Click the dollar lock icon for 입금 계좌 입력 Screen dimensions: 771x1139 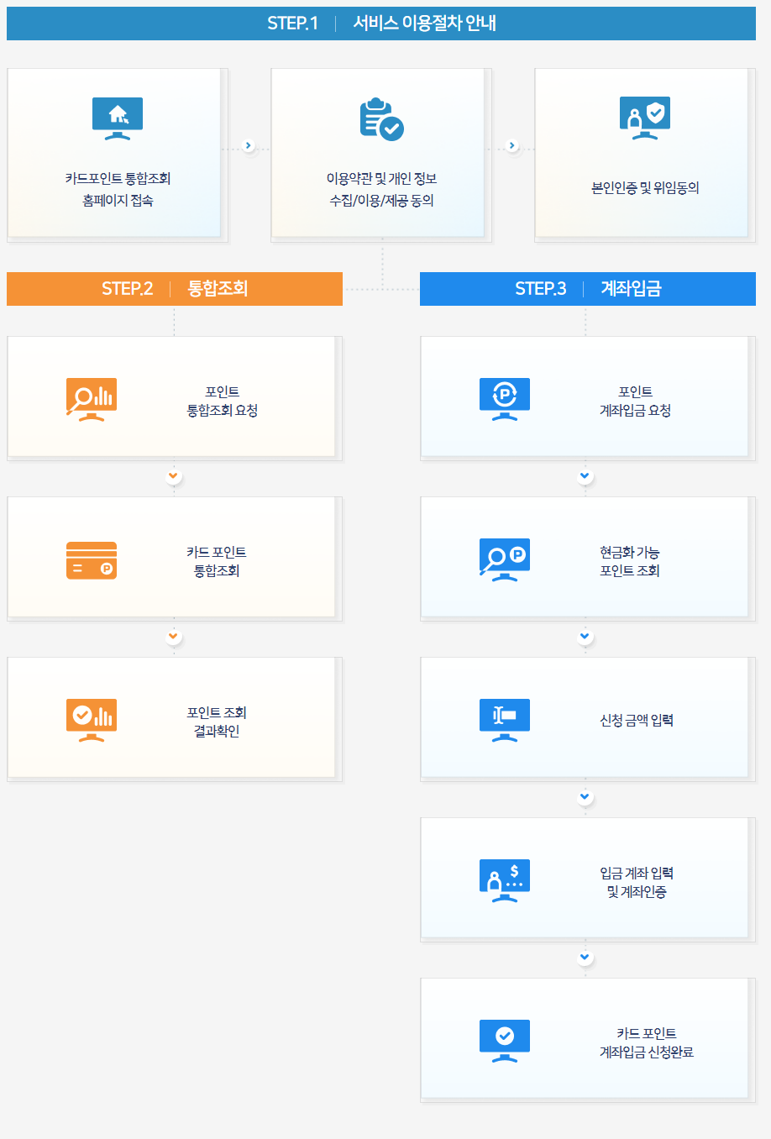505,880
